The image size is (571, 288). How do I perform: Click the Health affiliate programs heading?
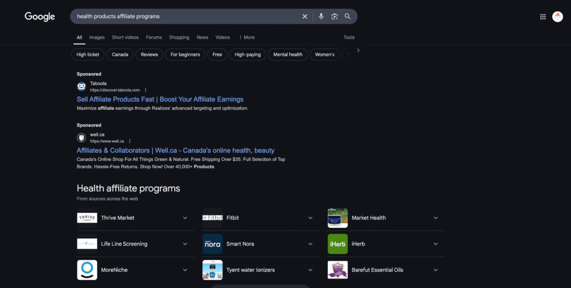pyautogui.click(x=129, y=189)
